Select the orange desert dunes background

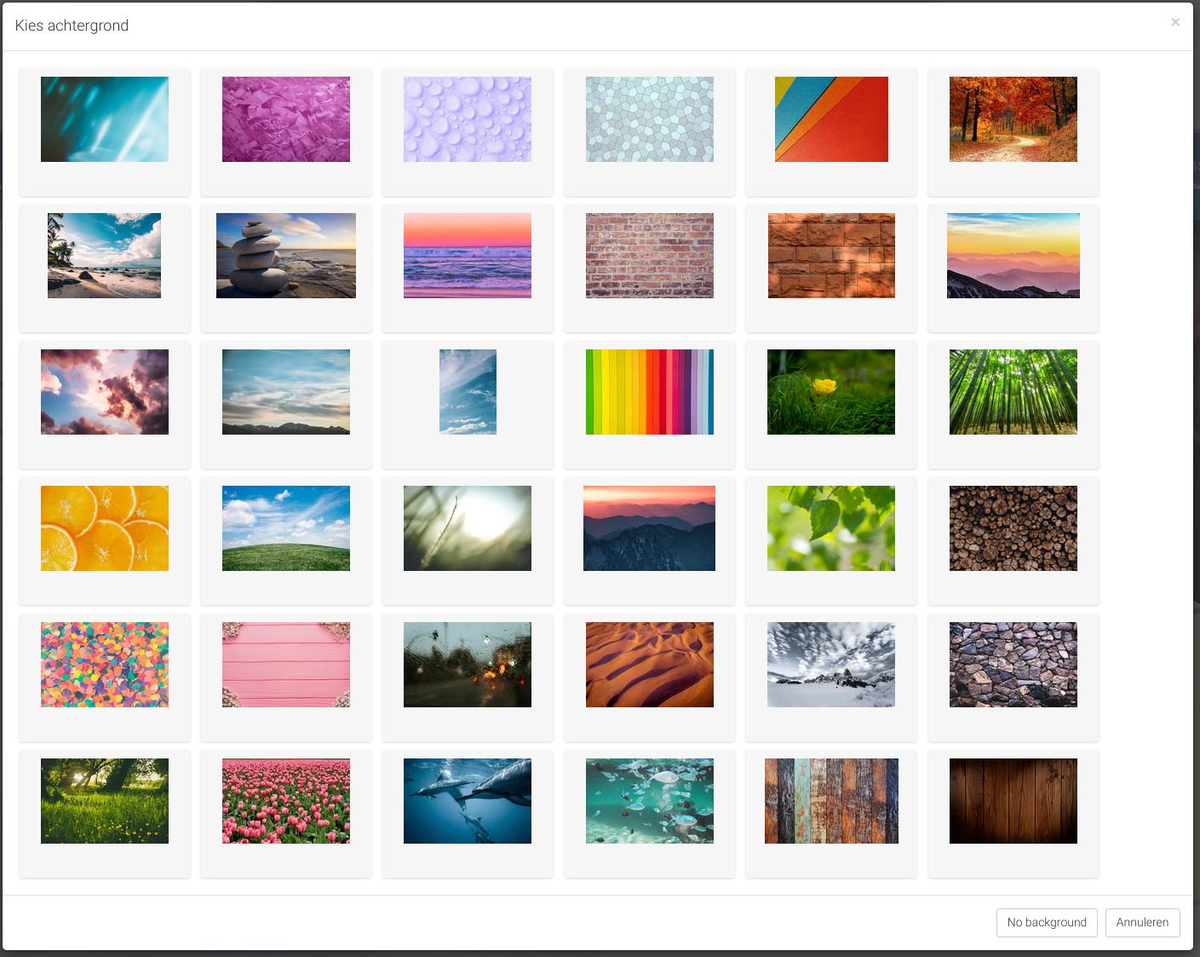click(x=650, y=665)
